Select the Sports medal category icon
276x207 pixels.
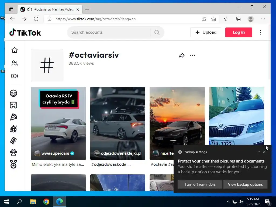coord(13,164)
